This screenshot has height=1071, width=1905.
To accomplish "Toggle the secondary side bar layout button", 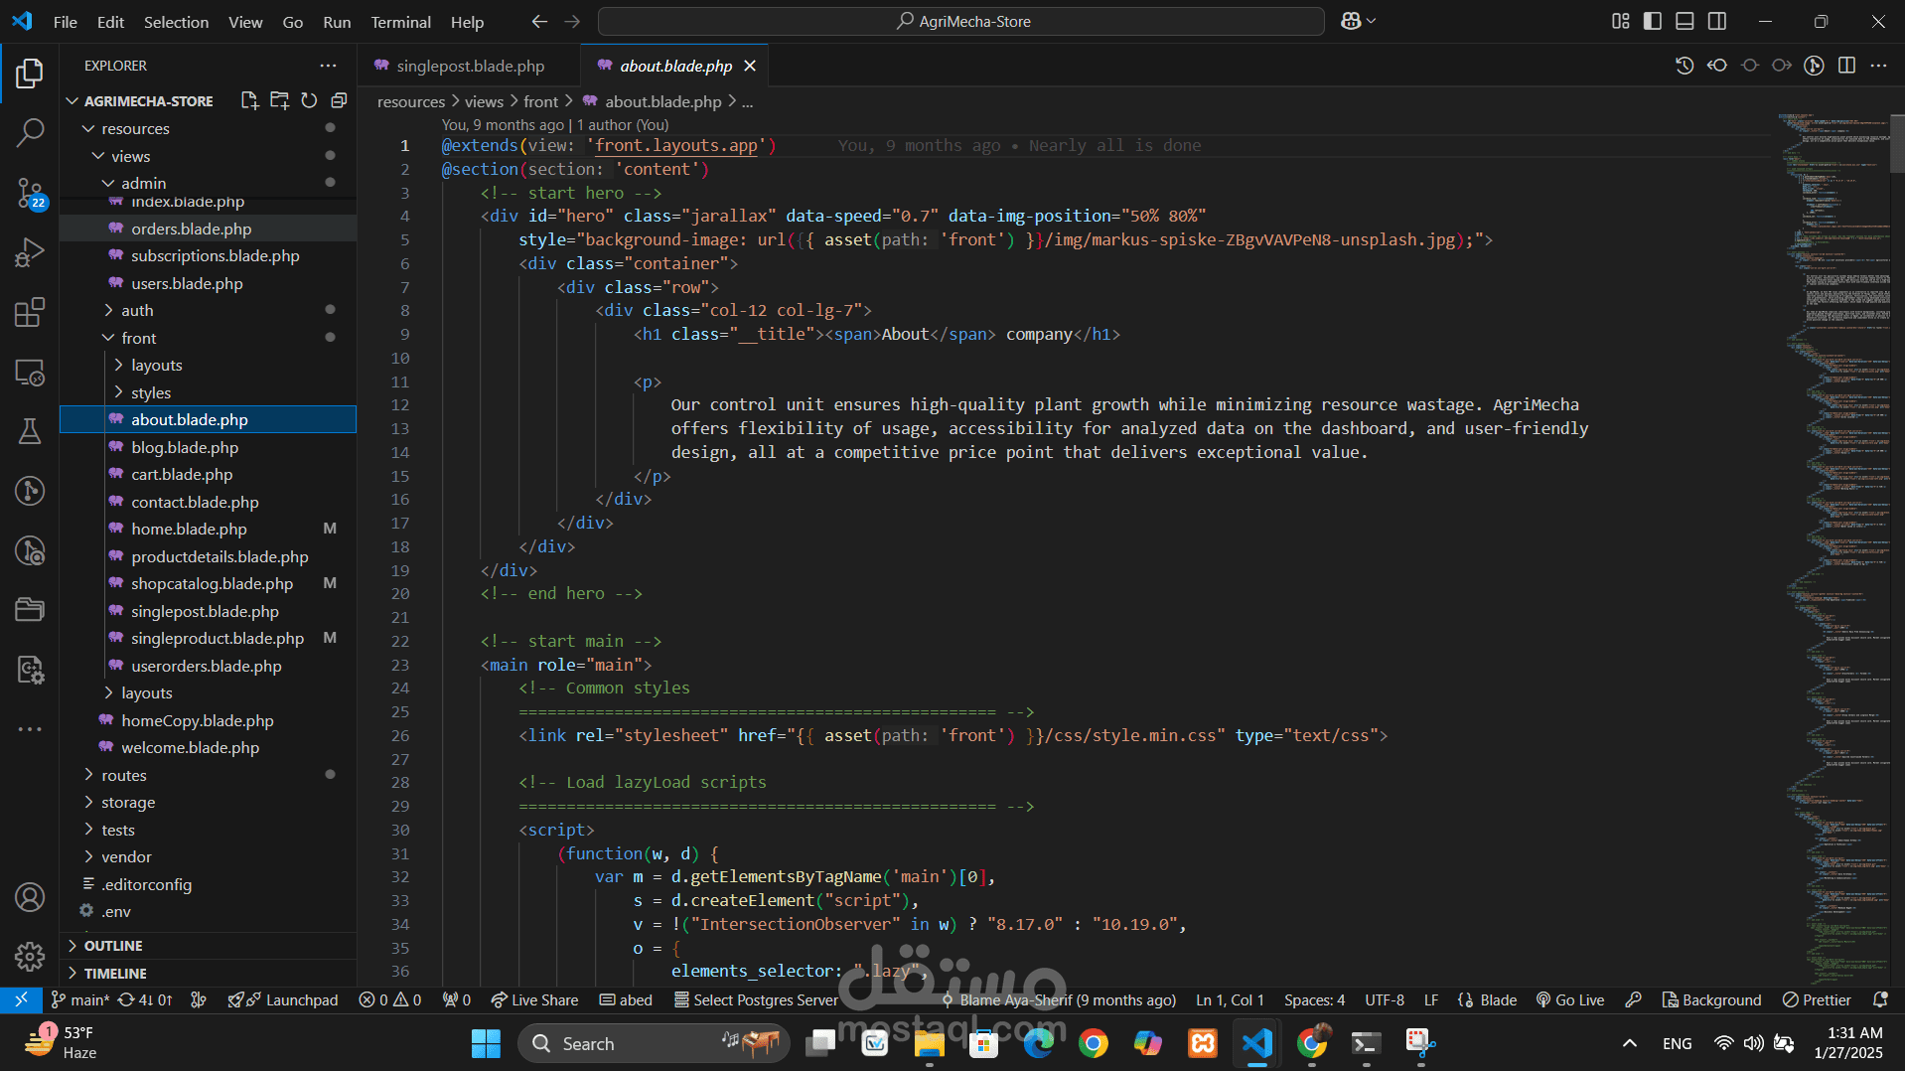I will point(1717,21).
